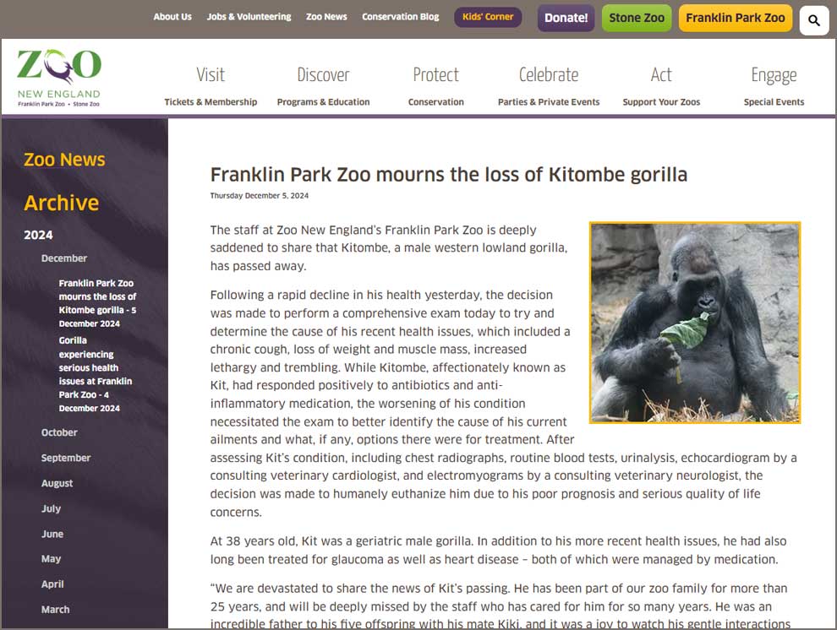Click the search magnifier icon
Viewport: 837px width, 630px height.
[813, 20]
